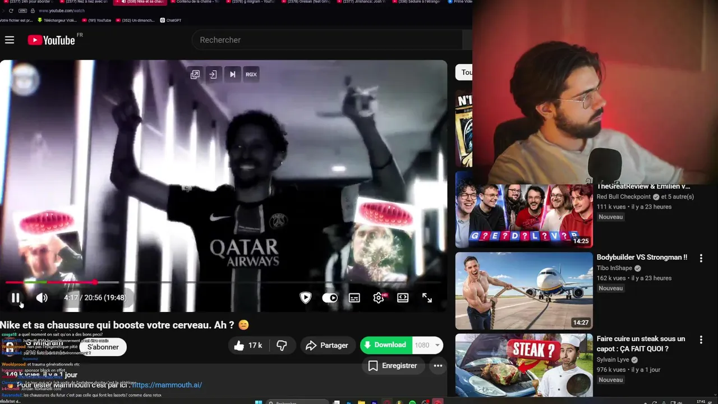
Task: Click the 4:17 / 20:56 time display
Action: pyautogui.click(x=95, y=298)
